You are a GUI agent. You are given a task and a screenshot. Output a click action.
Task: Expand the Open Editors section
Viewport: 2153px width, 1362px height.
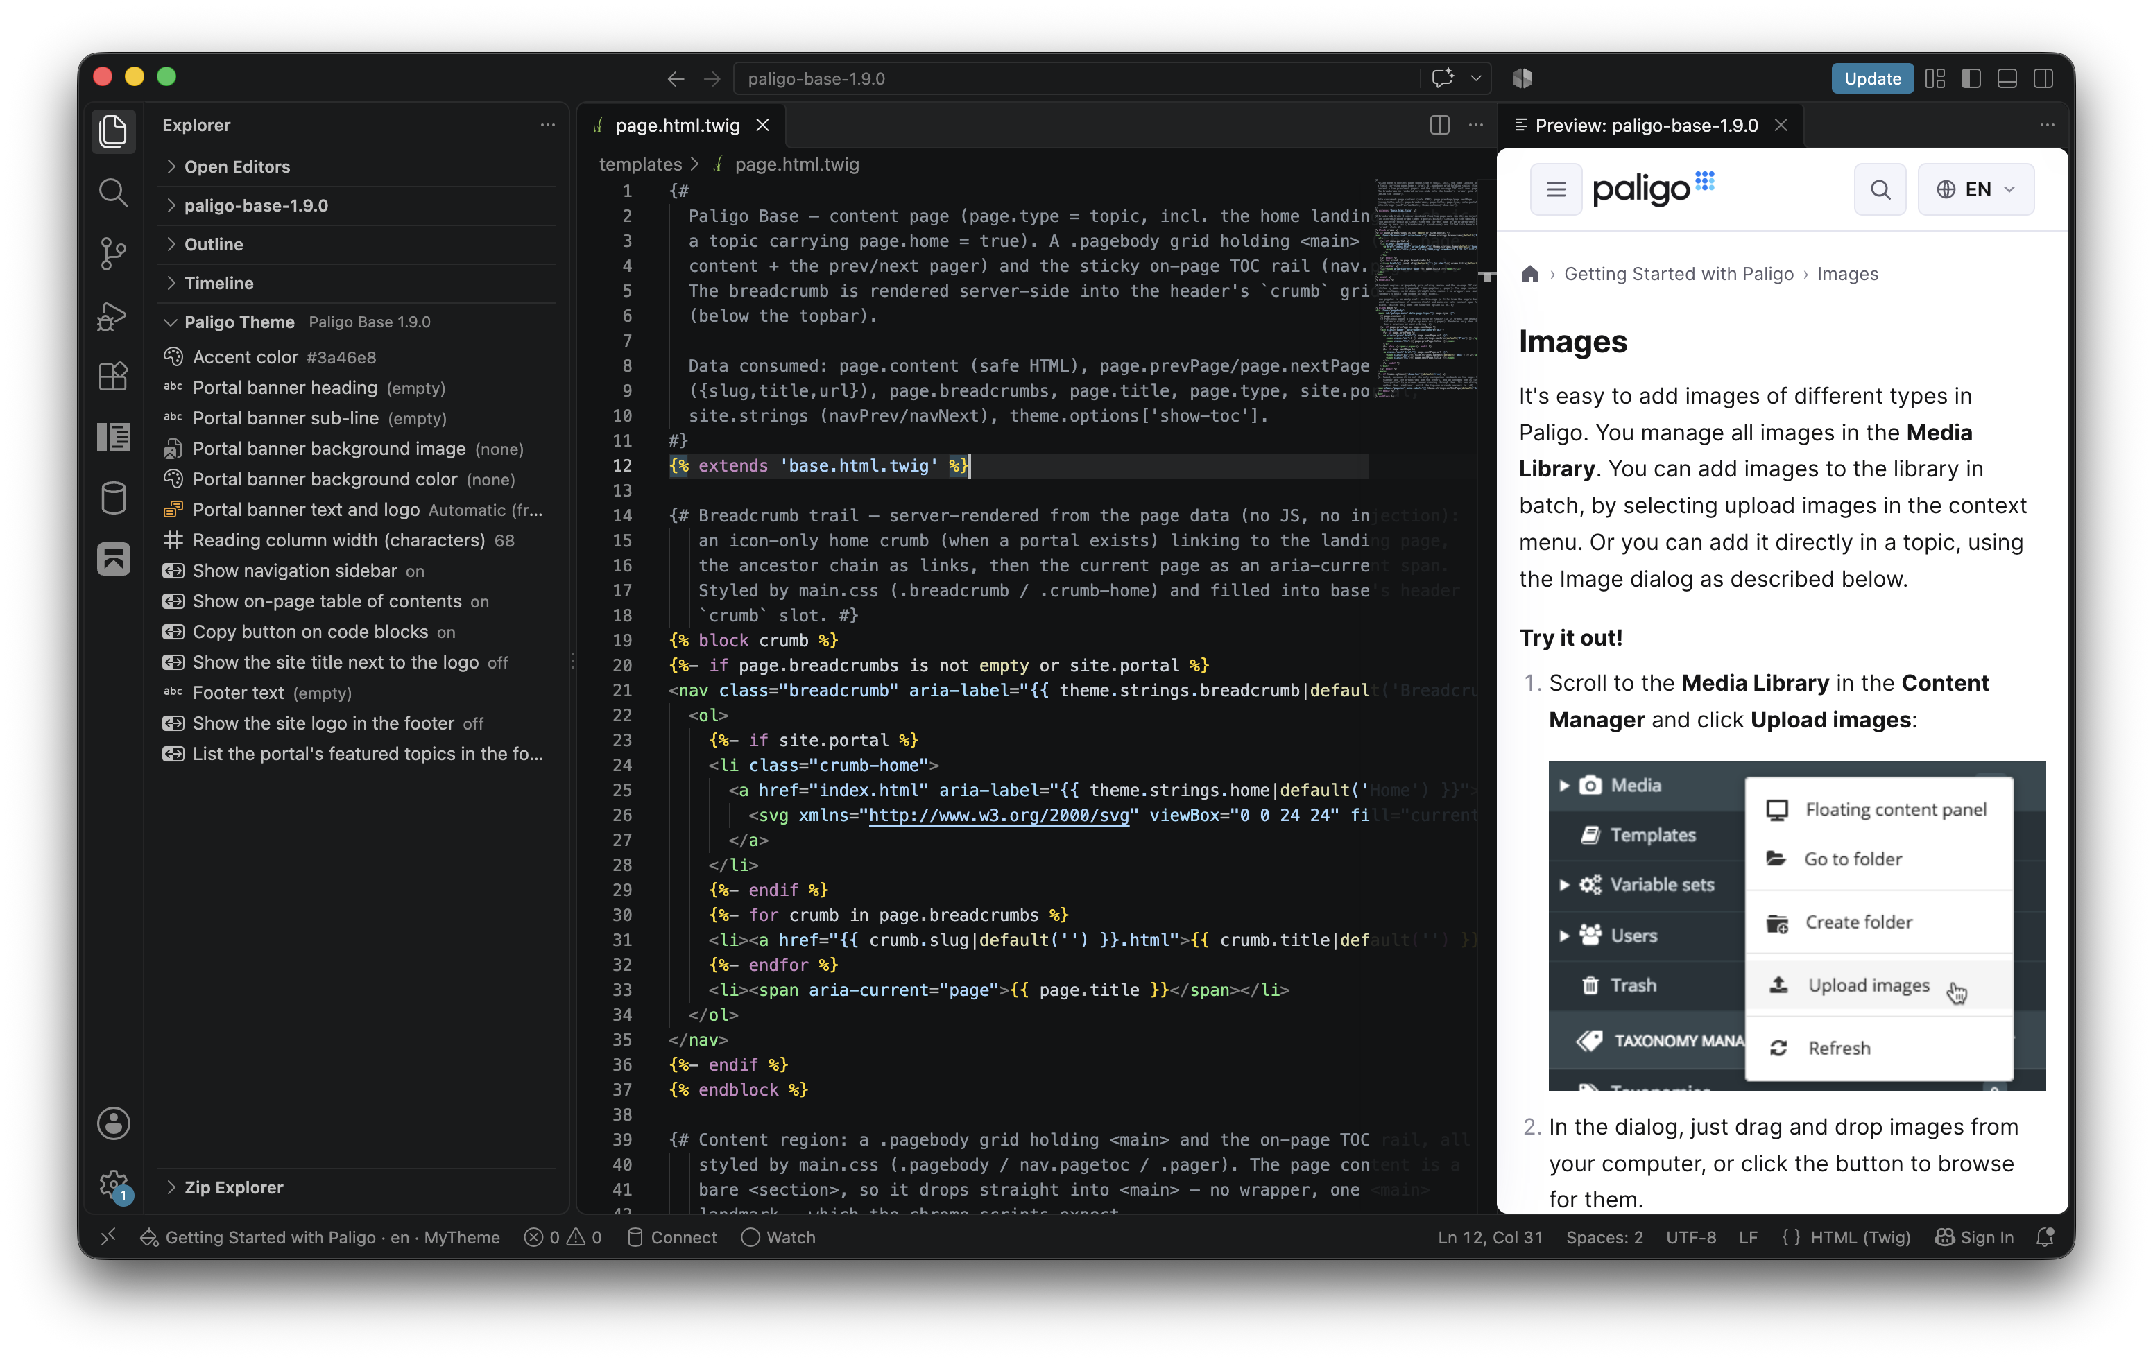(x=358, y=166)
